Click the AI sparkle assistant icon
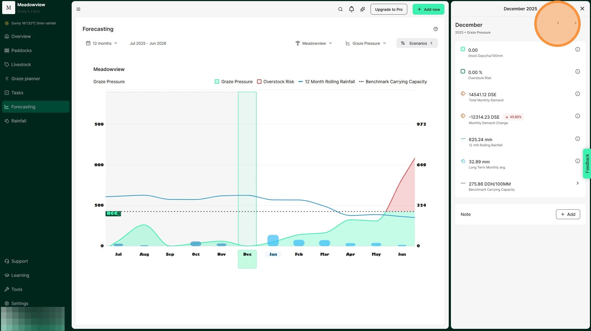This screenshot has width=591, height=331. [362, 9]
